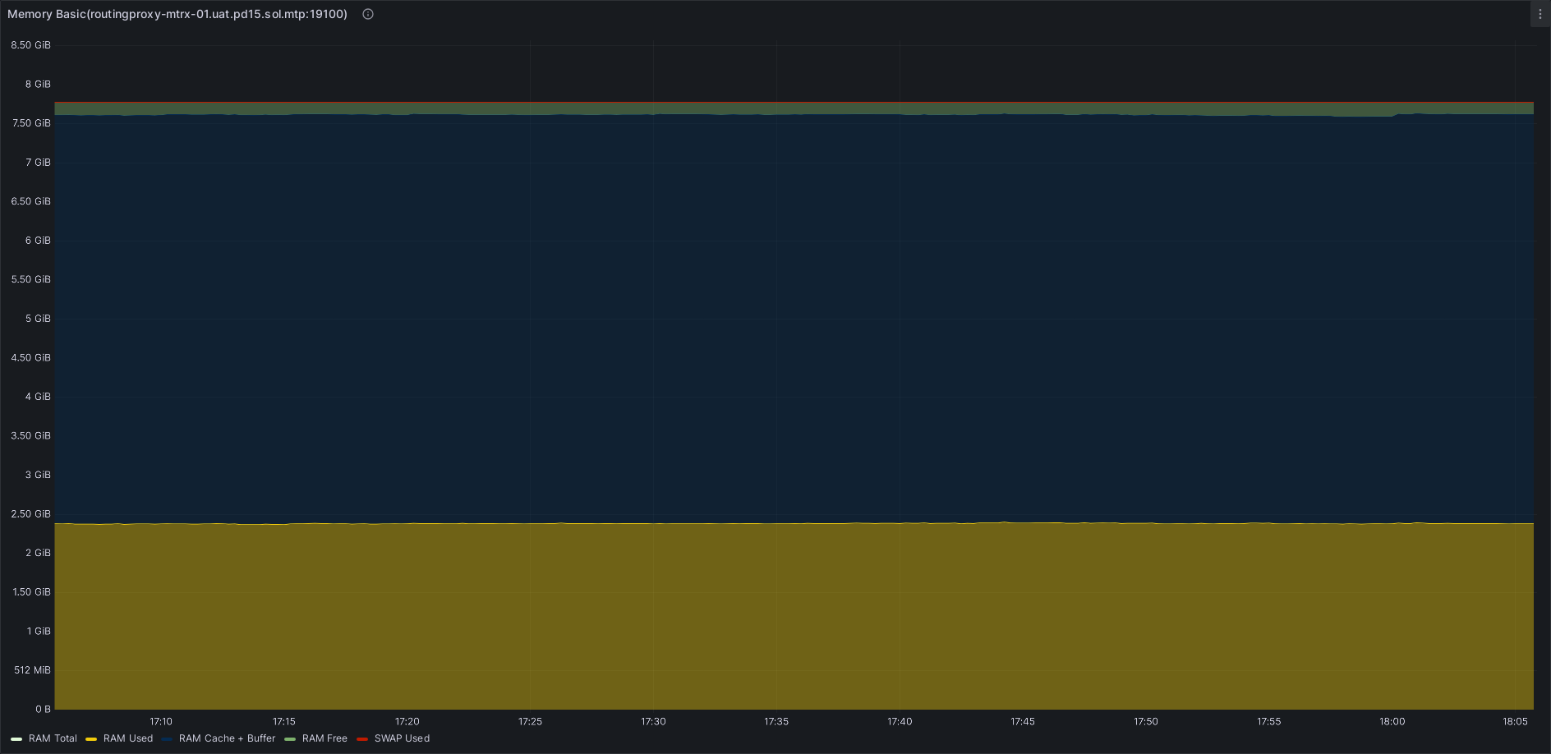Open the RAM Total white color swatch
The width and height of the screenshot is (1551, 754).
click(16, 739)
